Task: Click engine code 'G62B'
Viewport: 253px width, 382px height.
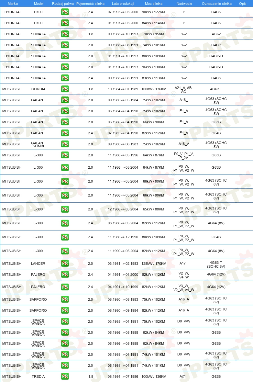Action: pos(216,376)
